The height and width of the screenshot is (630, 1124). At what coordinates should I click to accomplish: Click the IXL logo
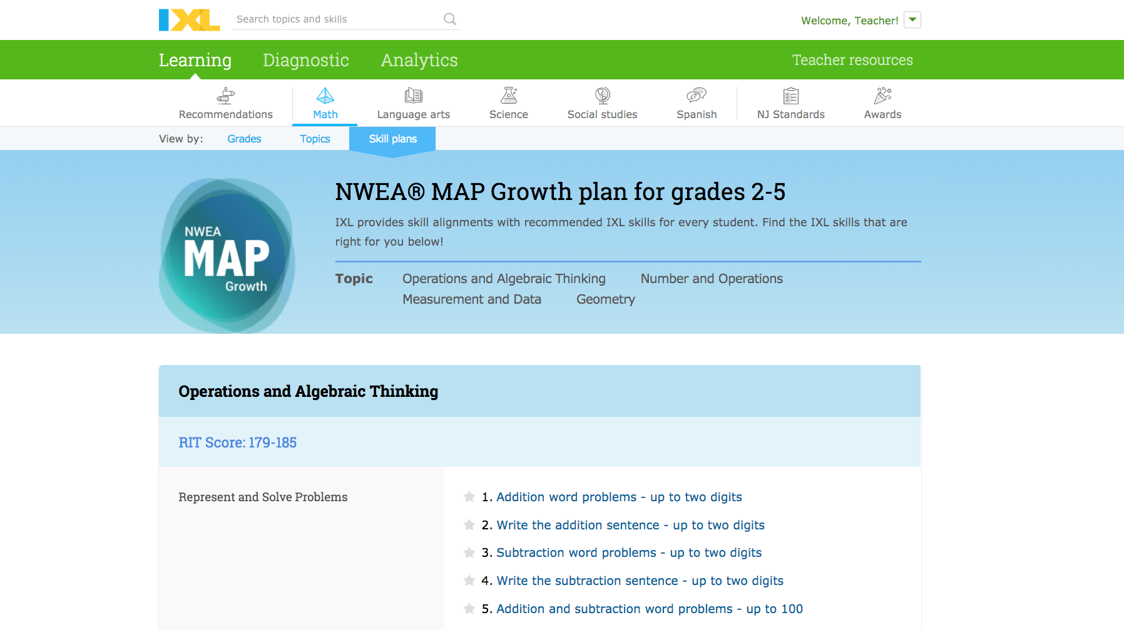(x=189, y=20)
